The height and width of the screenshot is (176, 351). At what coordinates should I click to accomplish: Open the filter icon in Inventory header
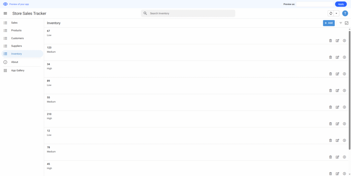point(341,23)
